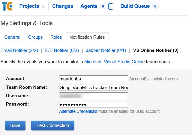
Task: Click the {account}.visualstudio.com hint text
Action: [153, 79]
